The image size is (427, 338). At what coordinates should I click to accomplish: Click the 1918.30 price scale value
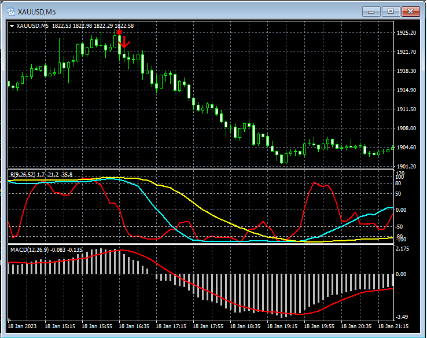406,71
